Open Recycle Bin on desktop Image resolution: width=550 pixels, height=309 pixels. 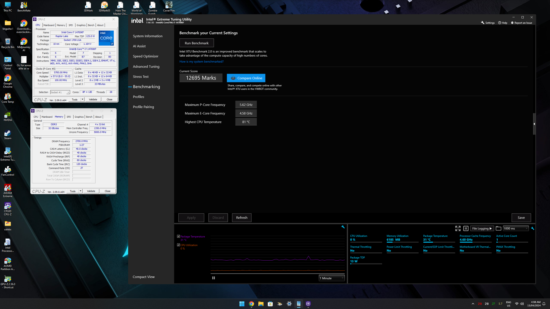[8, 43]
